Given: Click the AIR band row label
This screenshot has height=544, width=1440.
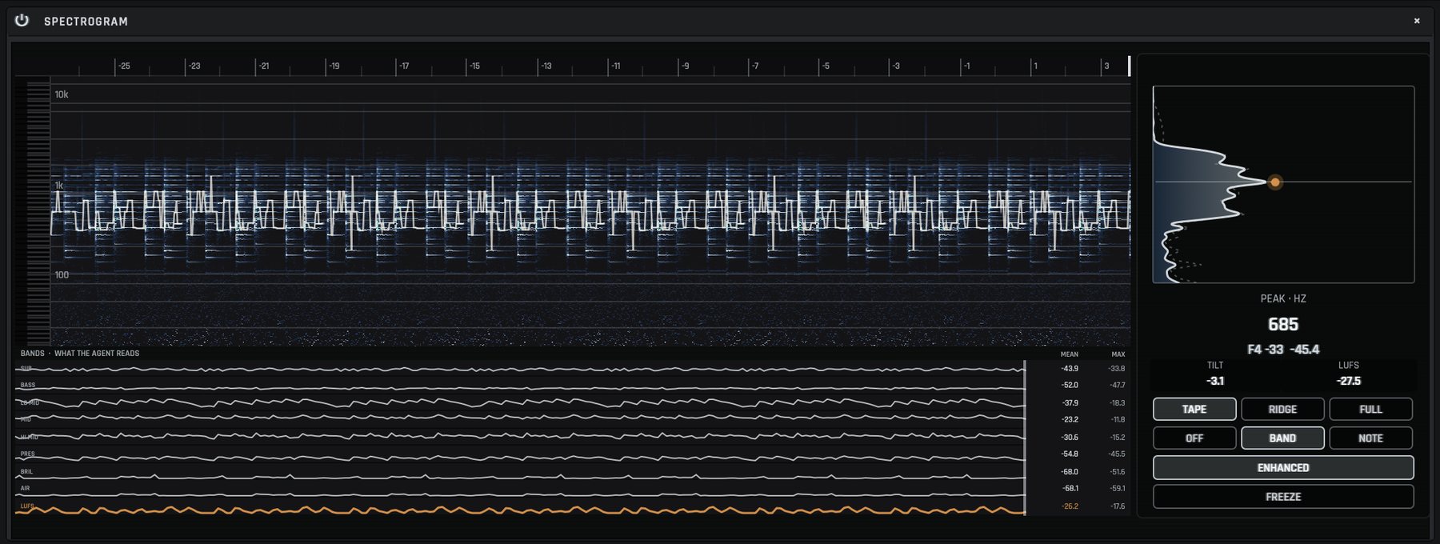Looking at the screenshot, I should [25, 488].
